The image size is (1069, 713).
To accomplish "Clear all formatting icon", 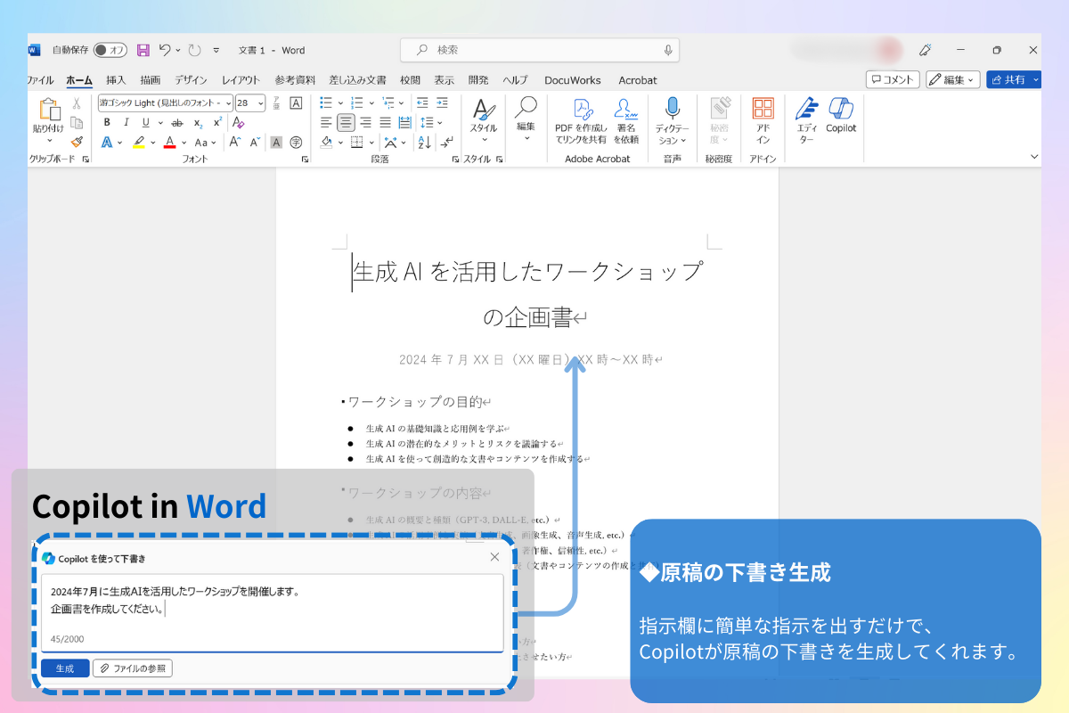I will click(238, 123).
